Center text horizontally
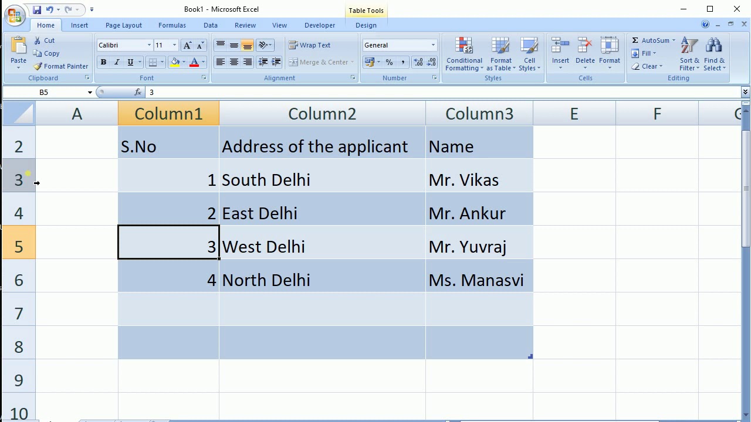Image resolution: width=751 pixels, height=422 pixels. tap(234, 62)
